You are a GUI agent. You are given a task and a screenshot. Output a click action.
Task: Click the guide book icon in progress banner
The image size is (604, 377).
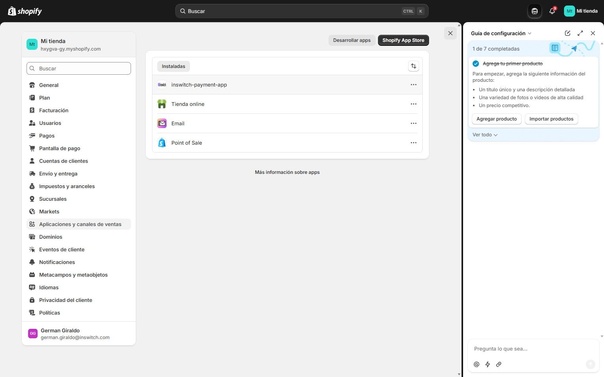click(x=555, y=48)
